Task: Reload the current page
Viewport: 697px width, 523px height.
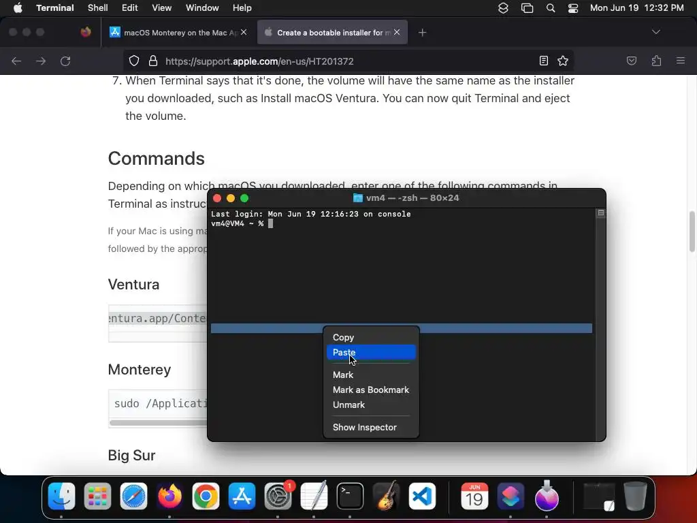Action: click(65, 61)
